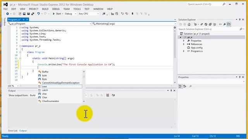Click the Find in Files toolbar icon
This screenshot has height=139, width=248.
tap(104, 14)
